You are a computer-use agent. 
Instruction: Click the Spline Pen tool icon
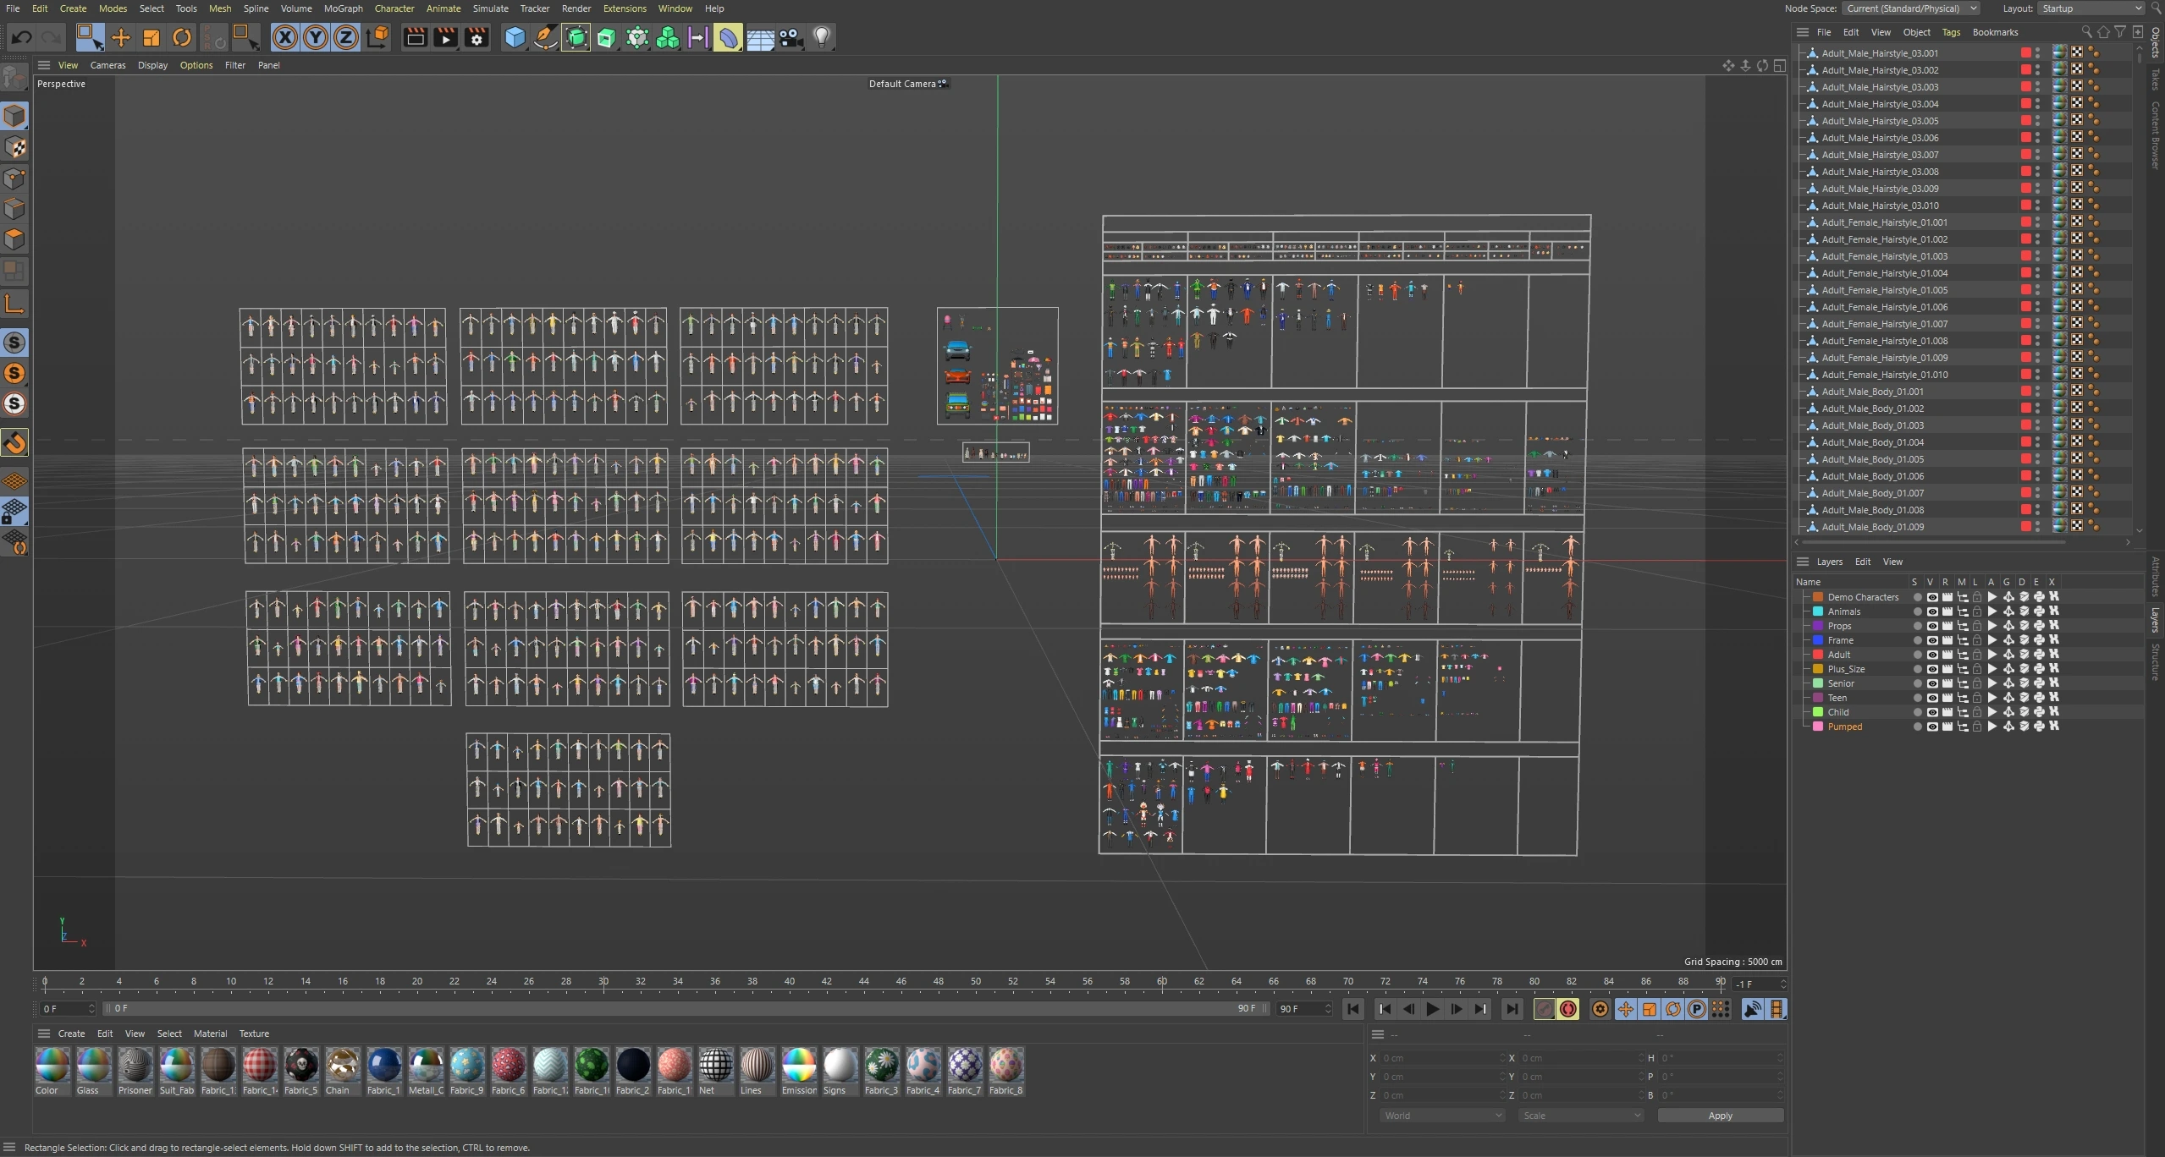click(546, 37)
